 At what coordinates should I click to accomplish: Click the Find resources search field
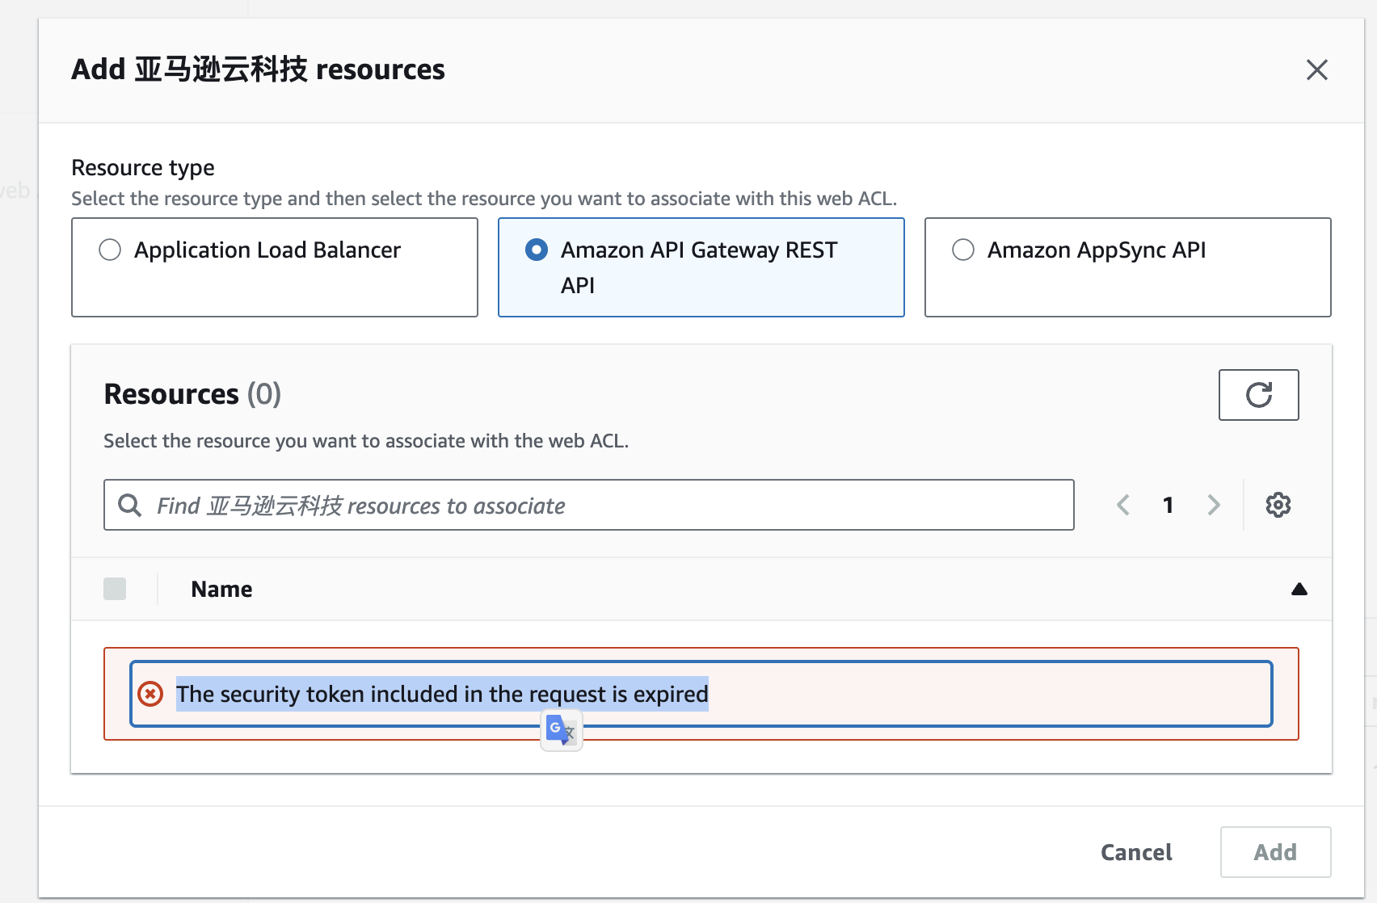tap(588, 506)
